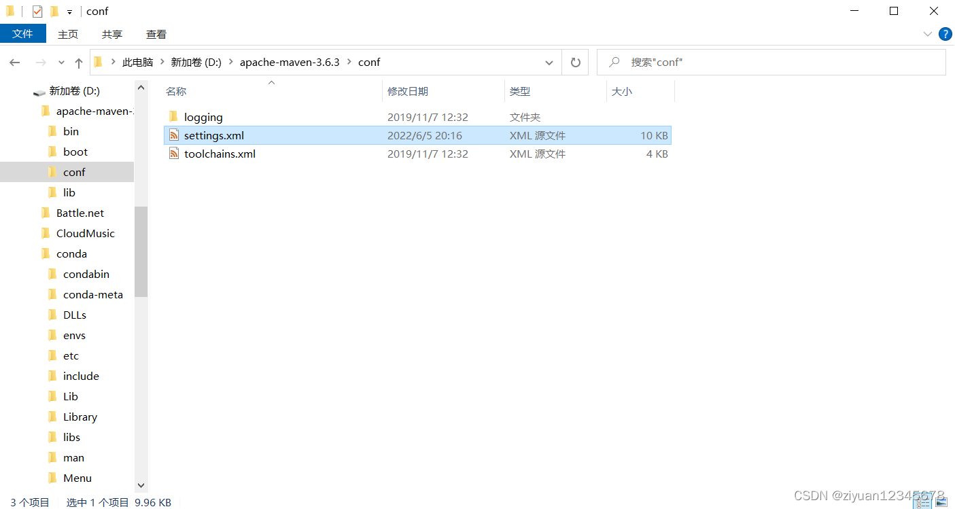955x509 pixels.
Task: Click the envs folder icon
Action: [x=52, y=335]
